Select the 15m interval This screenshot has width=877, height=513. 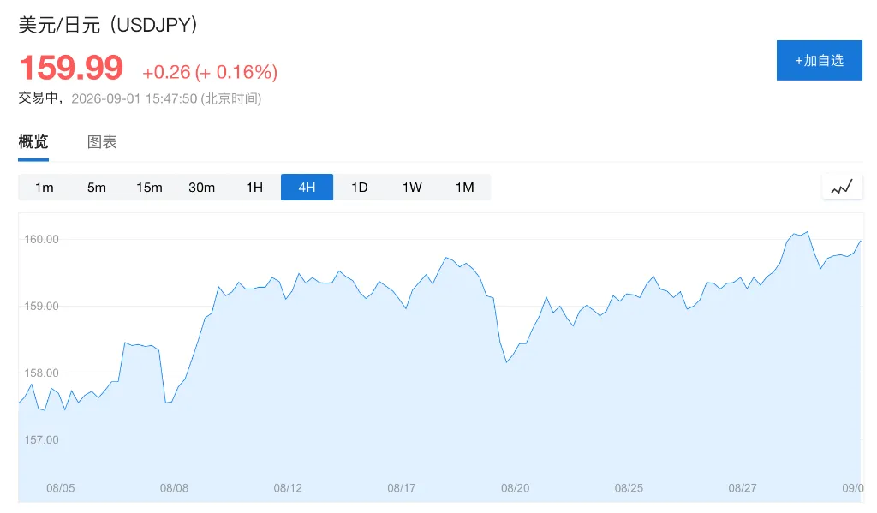[149, 188]
